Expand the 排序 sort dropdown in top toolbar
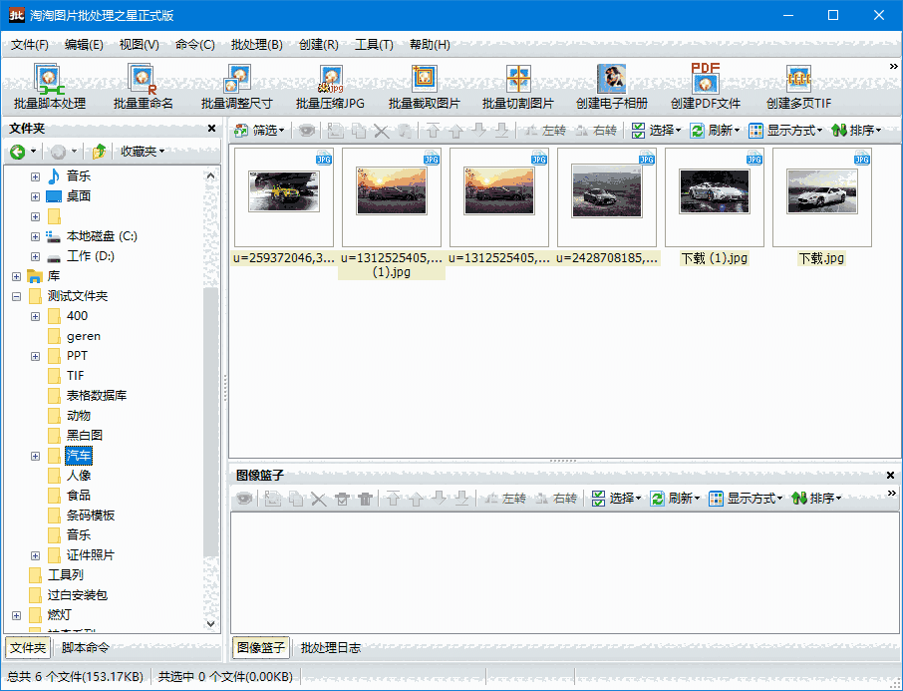This screenshot has width=903, height=691. tap(856, 131)
